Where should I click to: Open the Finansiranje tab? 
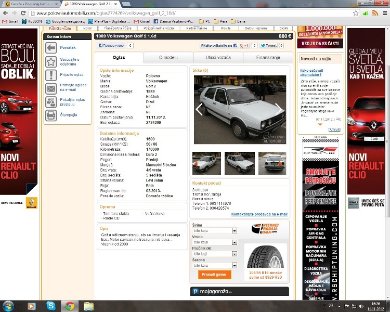[x=268, y=57]
